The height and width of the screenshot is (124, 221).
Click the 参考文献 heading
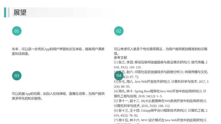tap(120, 58)
